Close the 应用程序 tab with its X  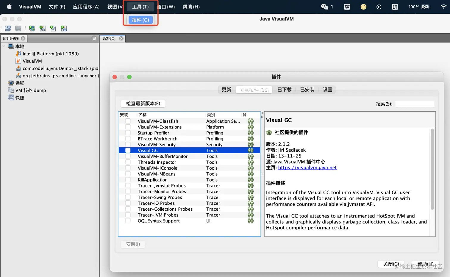click(23, 38)
